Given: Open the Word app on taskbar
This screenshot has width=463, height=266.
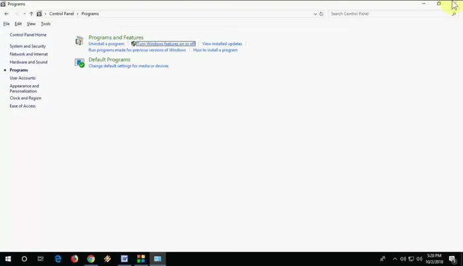Looking at the screenshot, I should point(124,259).
